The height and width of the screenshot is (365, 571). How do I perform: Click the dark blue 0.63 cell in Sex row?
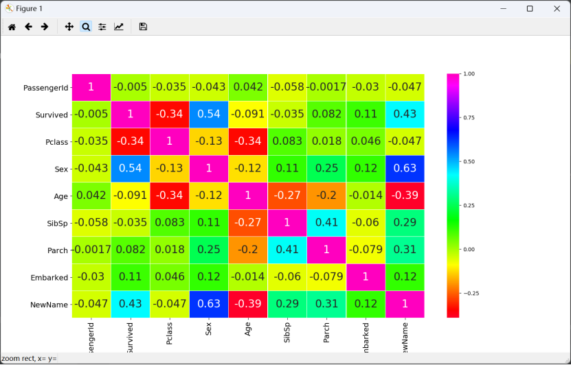point(405,169)
